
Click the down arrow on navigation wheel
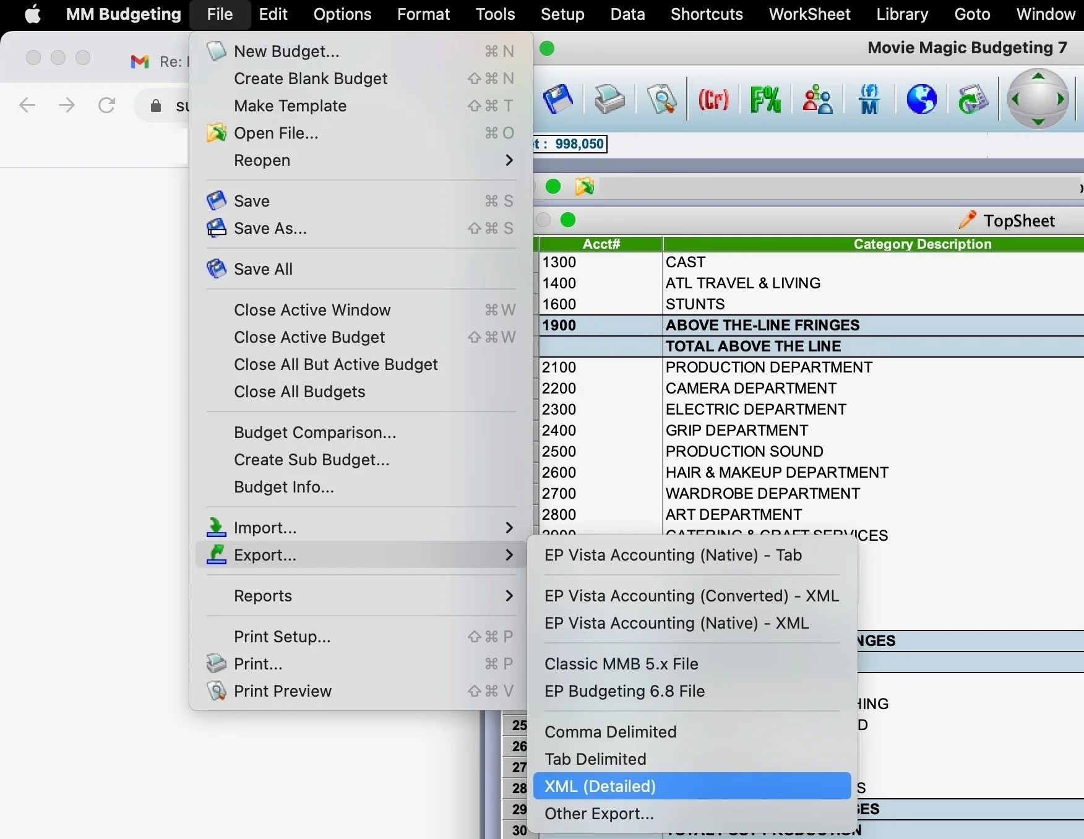[x=1038, y=122]
